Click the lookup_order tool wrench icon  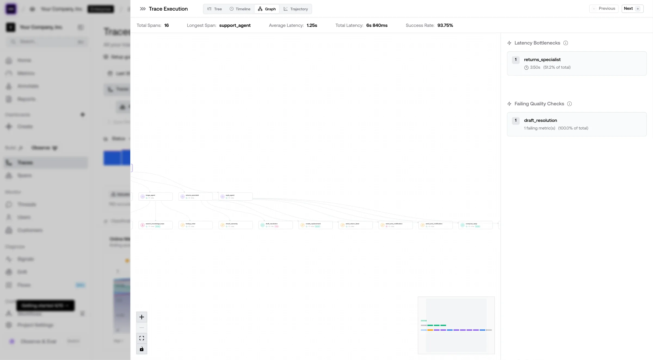pyautogui.click(x=183, y=225)
